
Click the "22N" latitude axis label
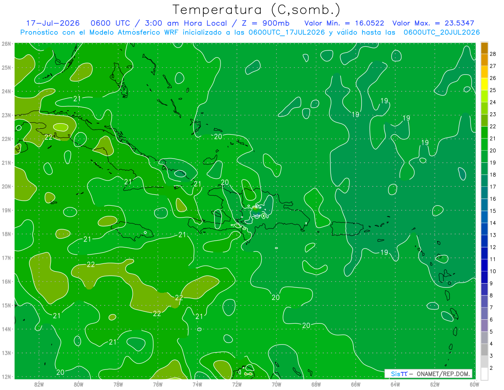pos(6,139)
